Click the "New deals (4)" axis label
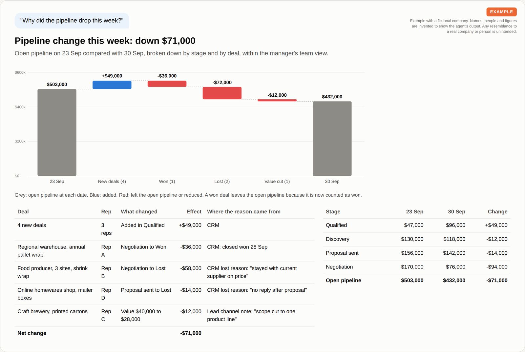 pyautogui.click(x=112, y=182)
